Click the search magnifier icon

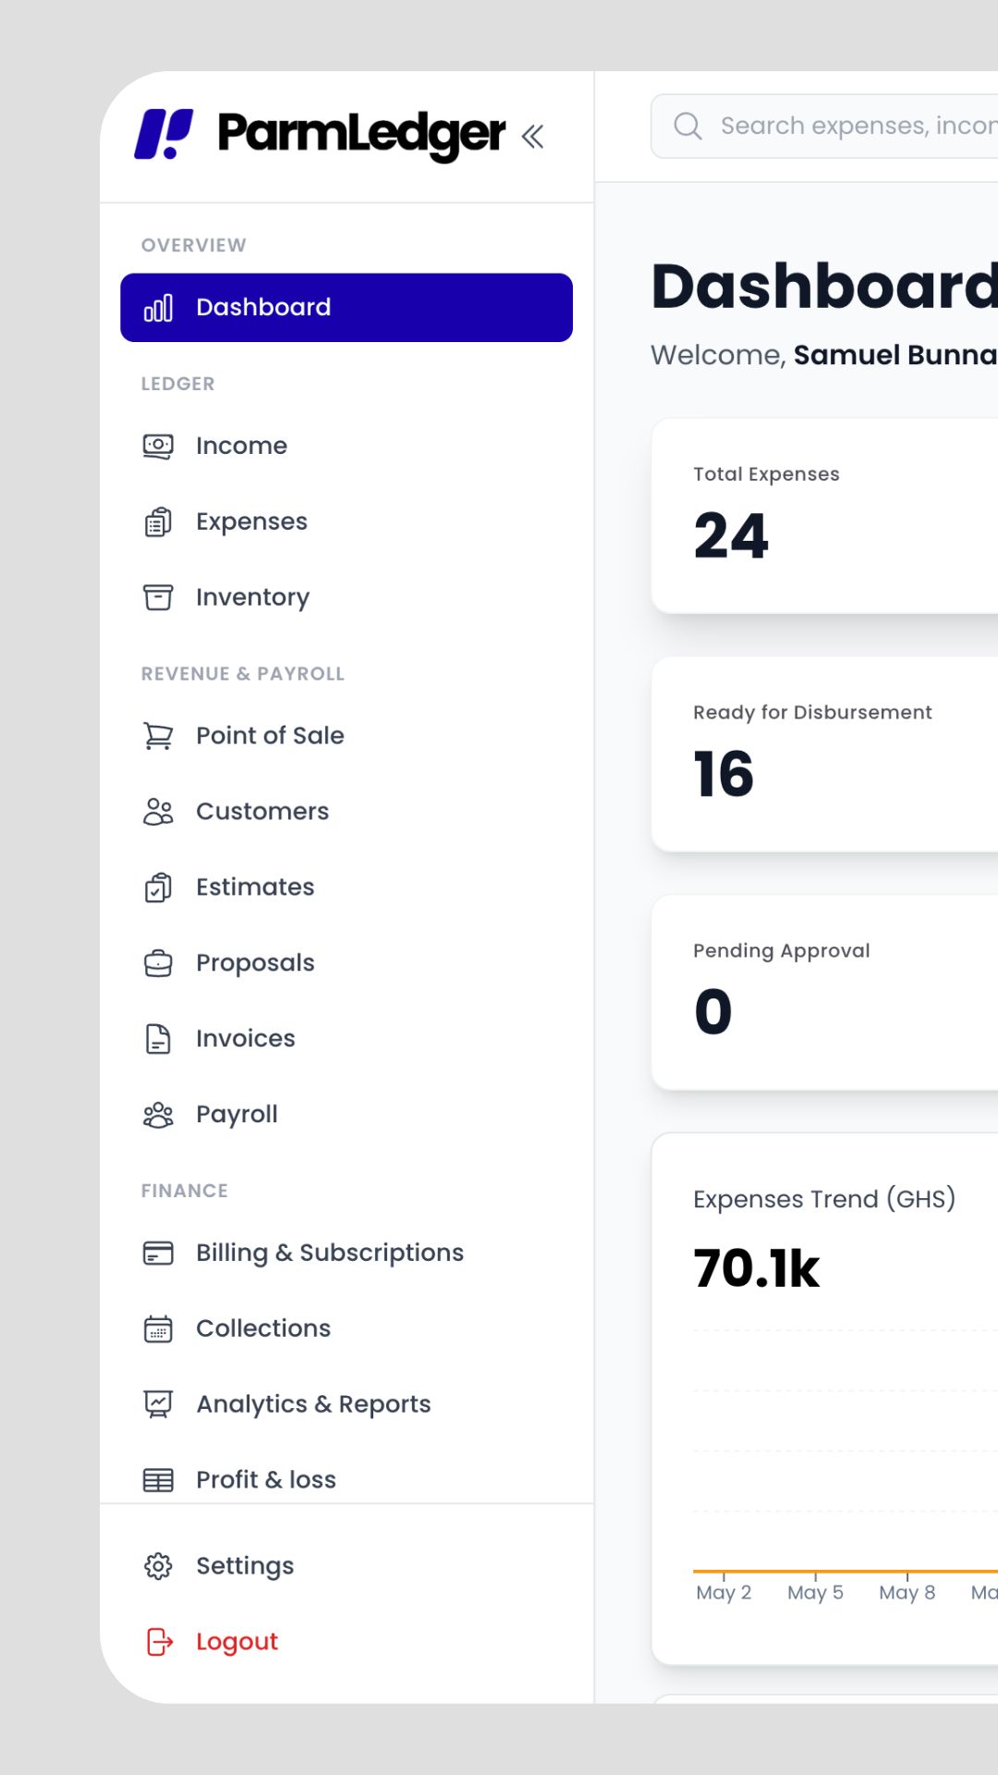(x=688, y=126)
